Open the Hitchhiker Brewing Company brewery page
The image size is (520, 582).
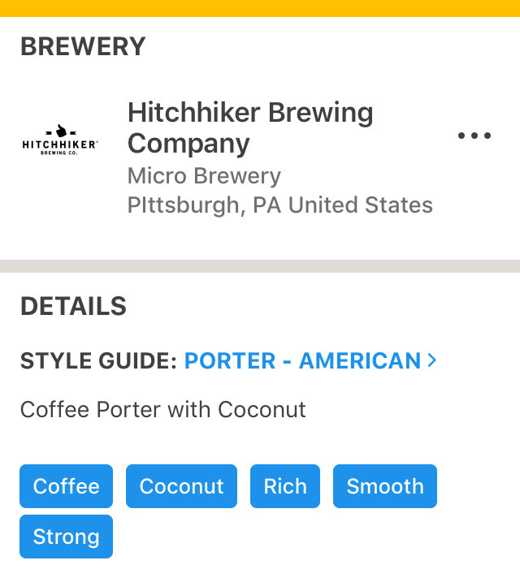pos(250,127)
